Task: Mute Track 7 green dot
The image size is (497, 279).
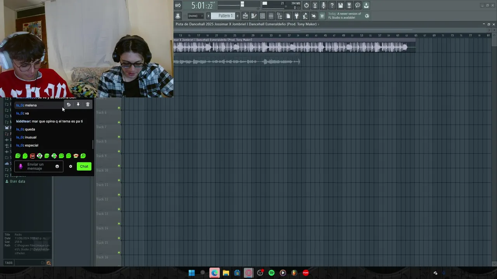Action: (x=119, y=137)
